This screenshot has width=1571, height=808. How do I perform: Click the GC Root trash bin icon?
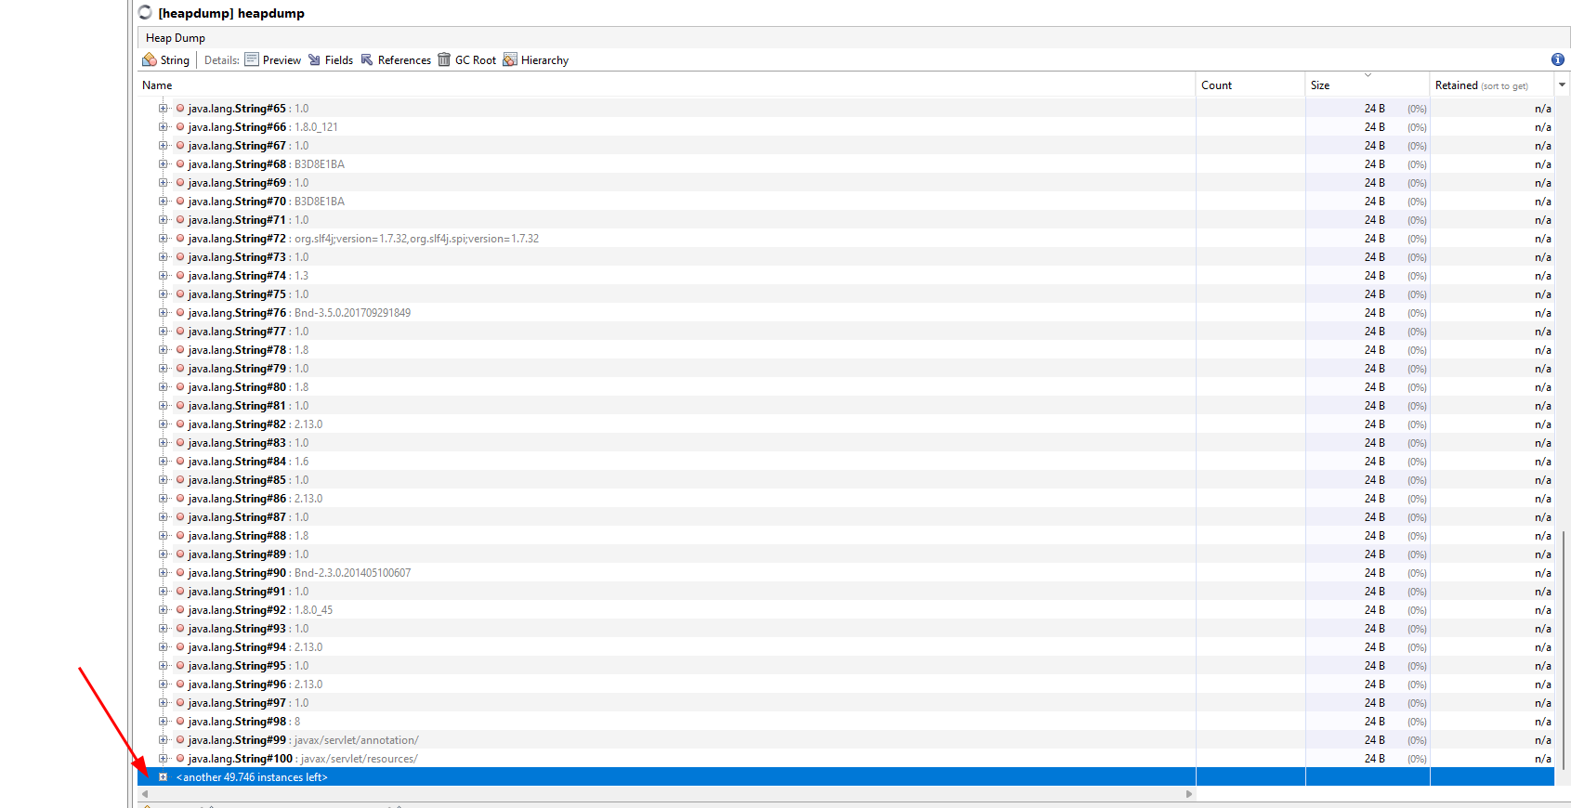click(444, 60)
